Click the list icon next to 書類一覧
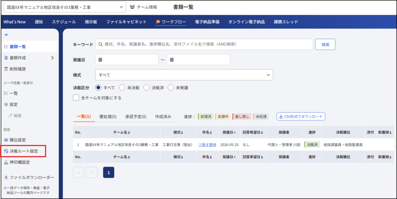Screen dimensions: 397x199 6,47
